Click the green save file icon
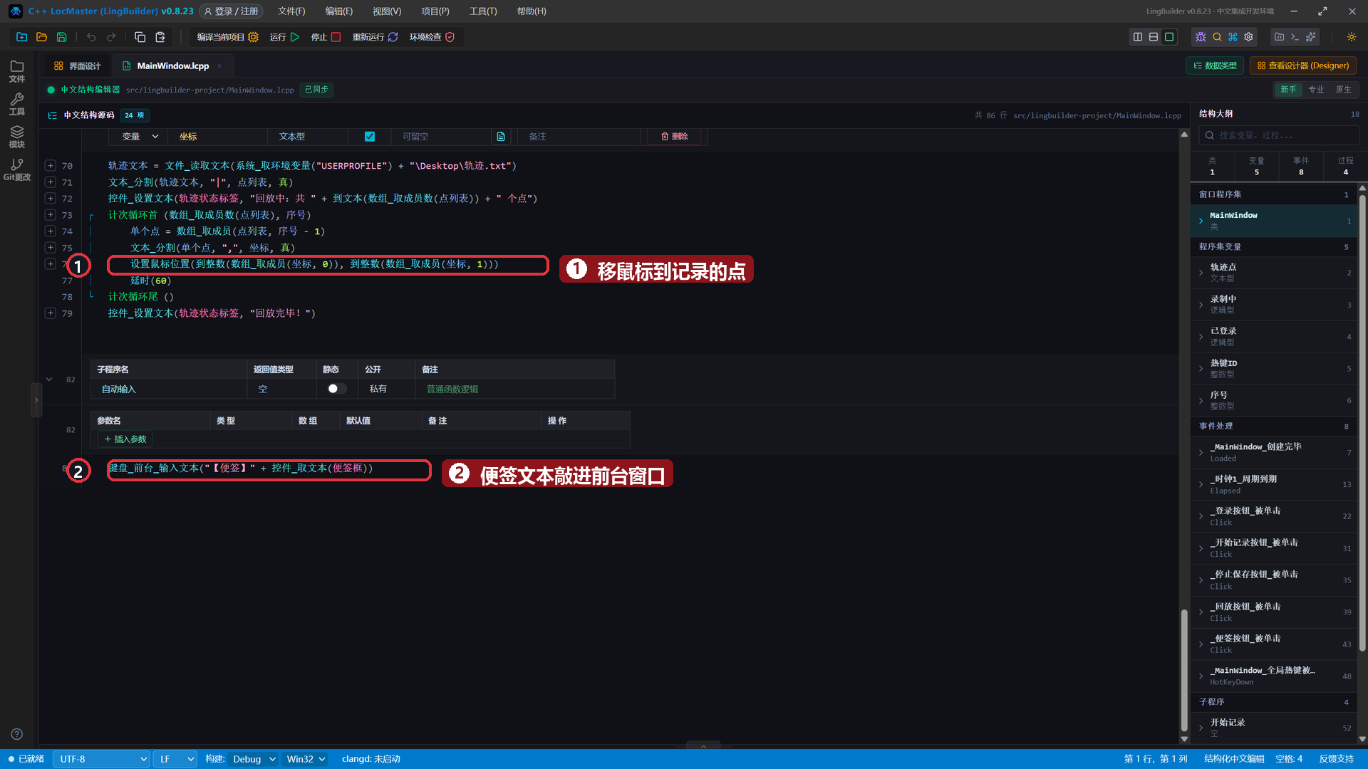Screen dimensions: 1368x769 coord(61,37)
